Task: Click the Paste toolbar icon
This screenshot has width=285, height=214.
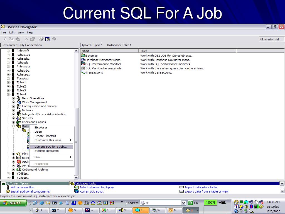Action: click(x=18, y=39)
